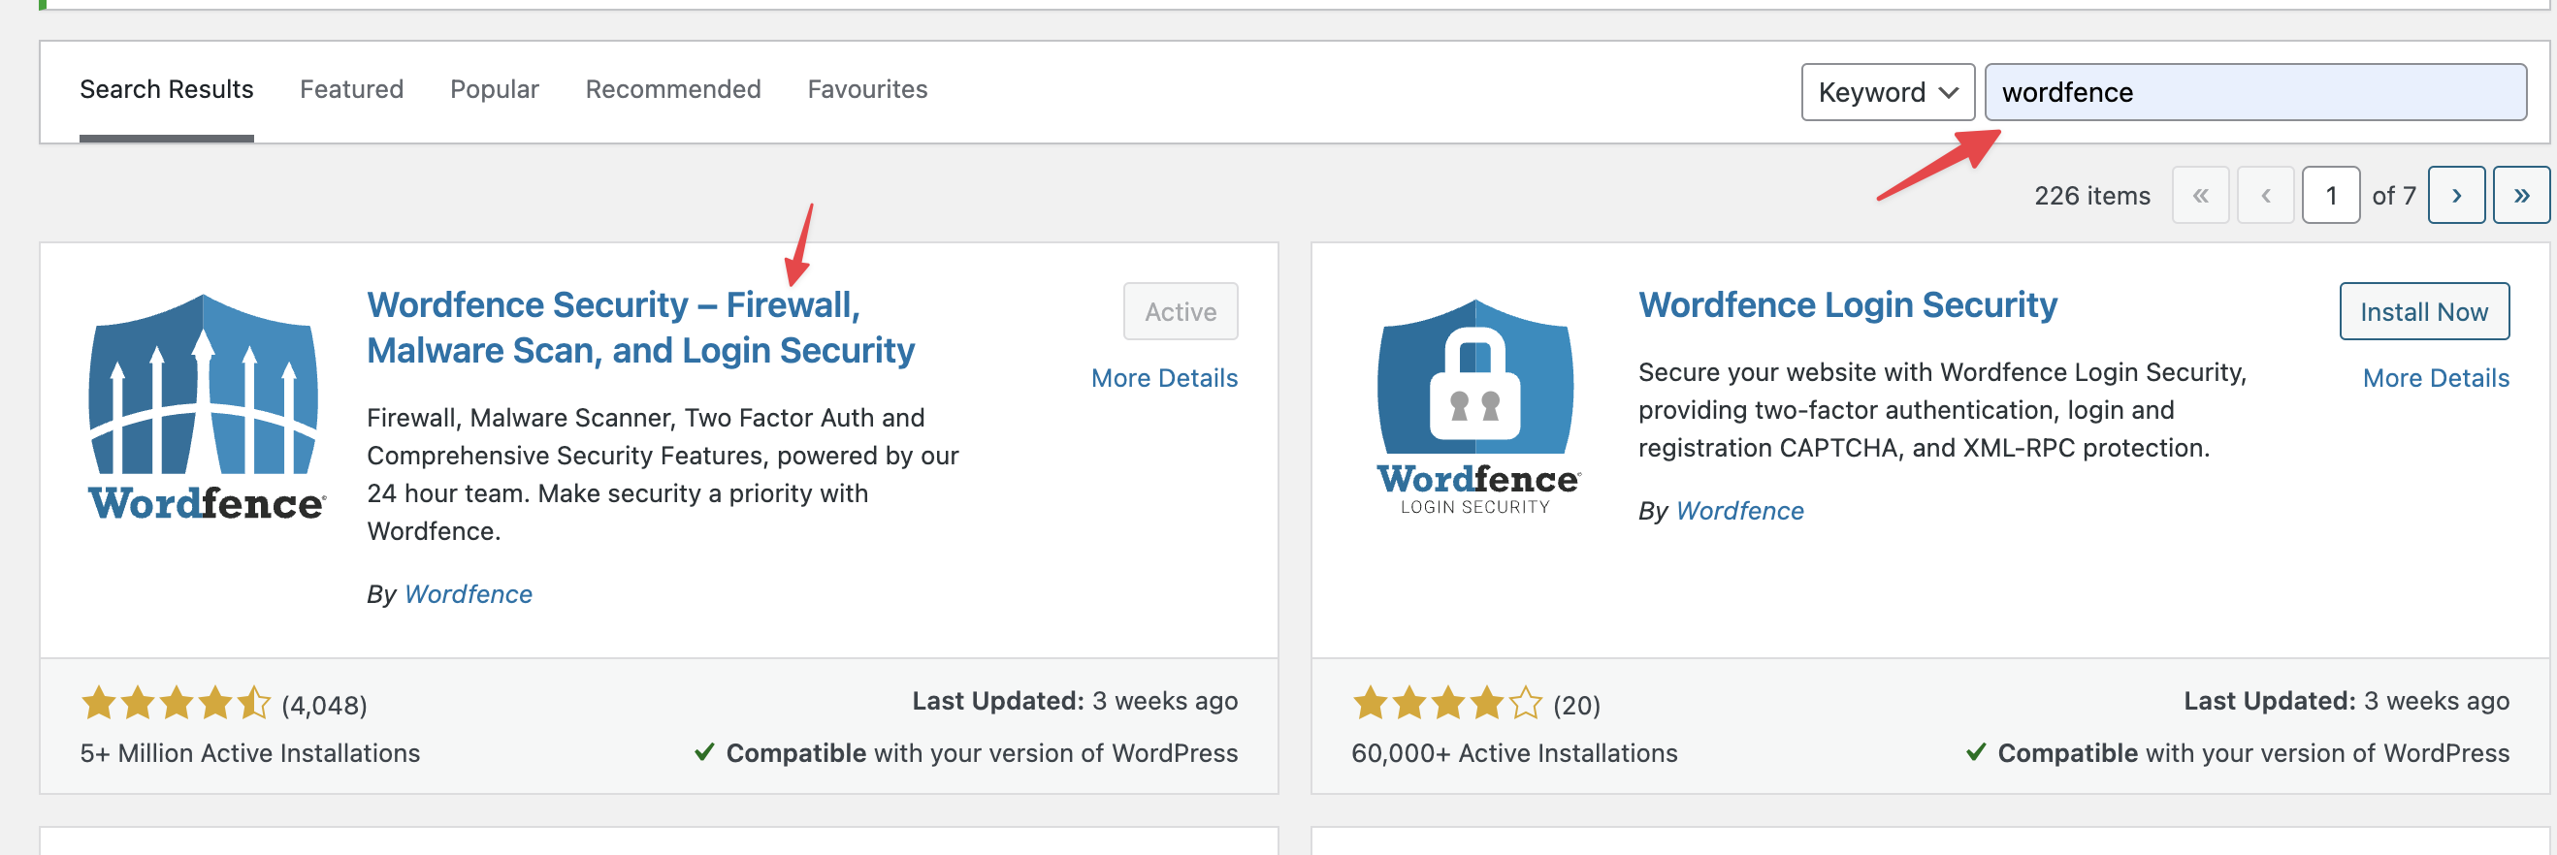
Task: Click the star rating beside (20)
Action: [1447, 703]
